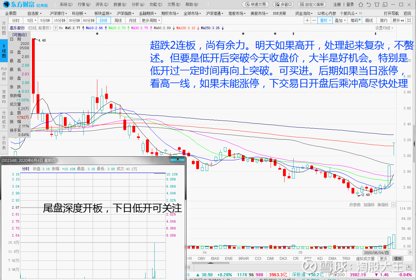Expand the 全球市场 dropdown
Viewport: 416px width, 280px height.
pyautogui.click(x=192, y=13)
